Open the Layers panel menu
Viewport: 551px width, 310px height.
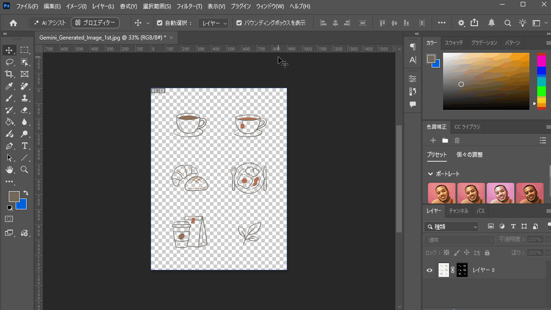pyautogui.click(x=548, y=211)
